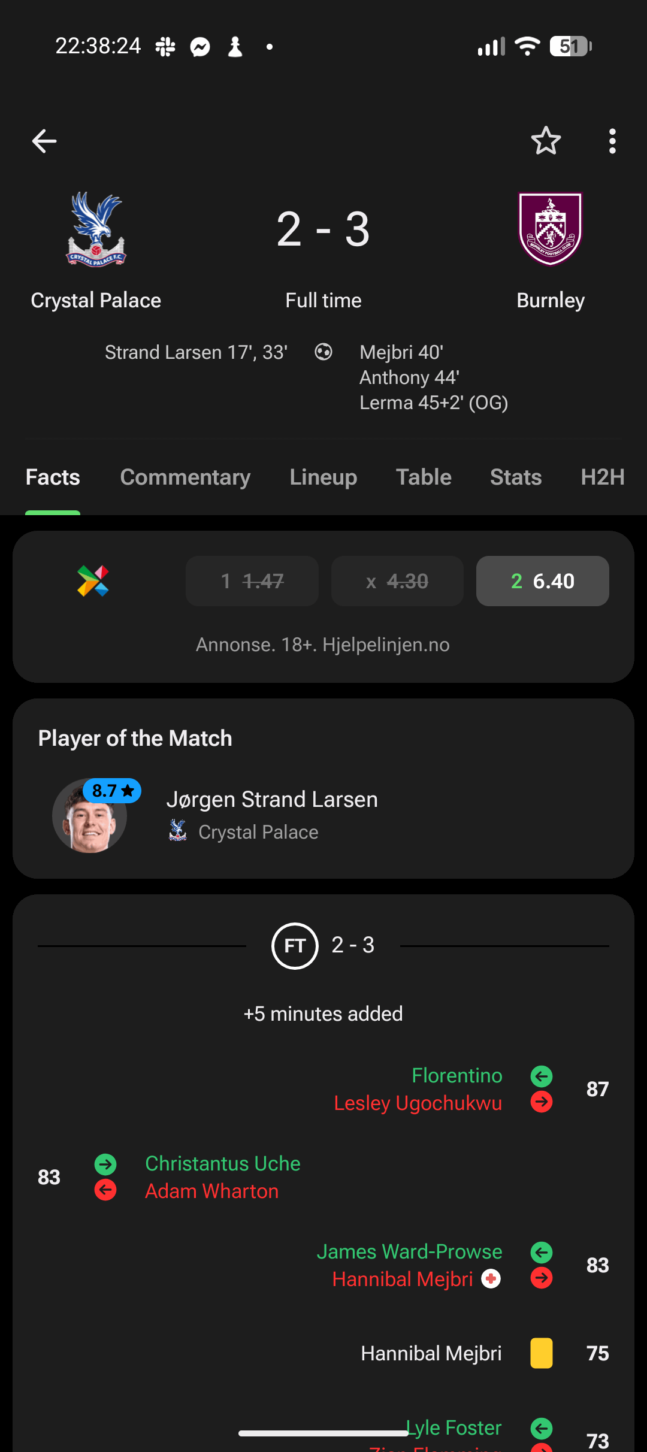Open the three-dot overflow menu

(612, 141)
